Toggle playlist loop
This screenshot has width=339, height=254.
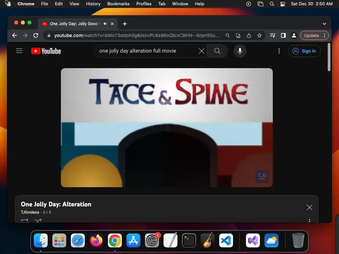[25, 221]
